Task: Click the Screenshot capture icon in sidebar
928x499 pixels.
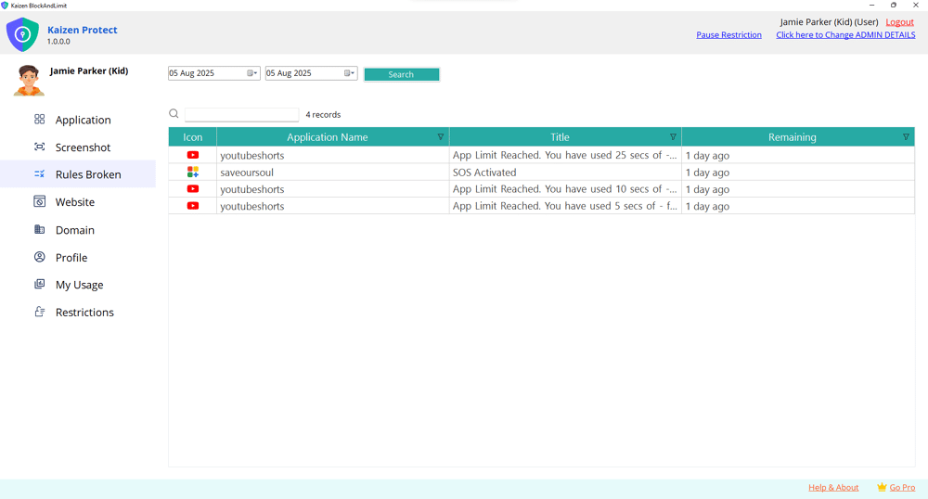Action: pos(39,147)
